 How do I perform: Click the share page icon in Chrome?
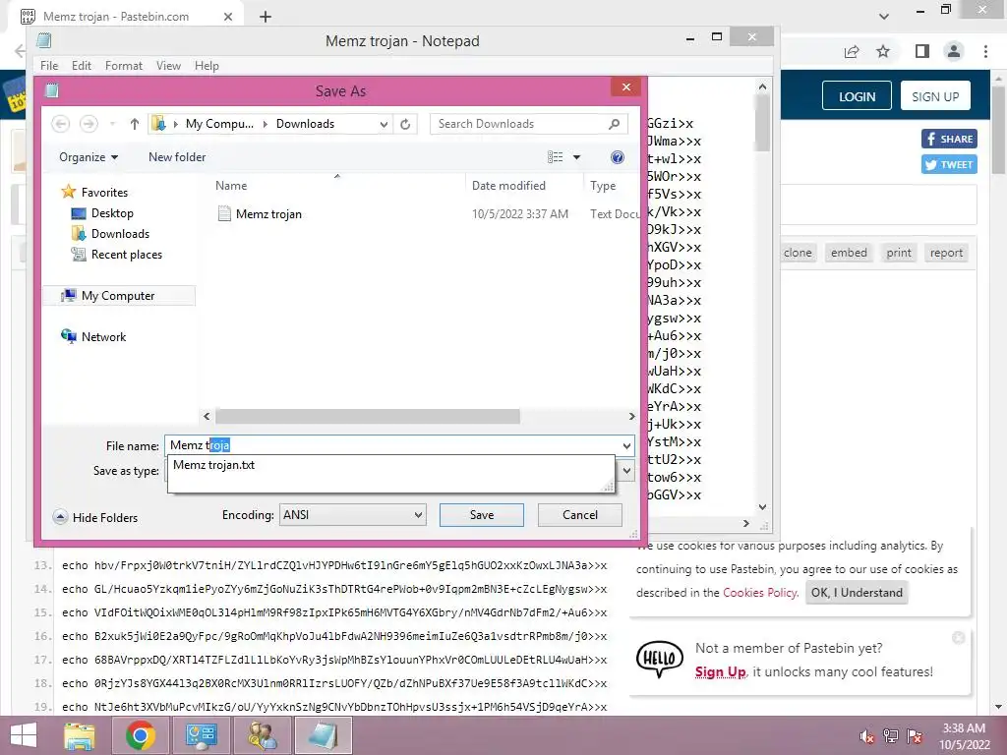[x=852, y=51]
